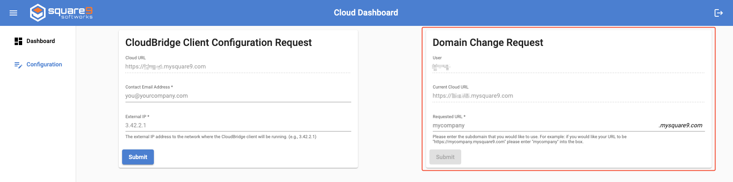Screen dimensions: 733x182
Task: Click the Cloud Dashboard header title
Action: point(366,13)
